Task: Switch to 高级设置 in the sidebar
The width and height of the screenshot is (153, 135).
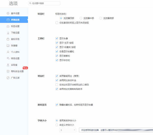Action: [15, 59]
